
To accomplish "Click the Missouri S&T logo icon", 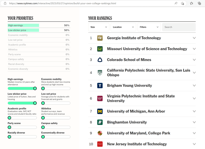I will point(100,49).
